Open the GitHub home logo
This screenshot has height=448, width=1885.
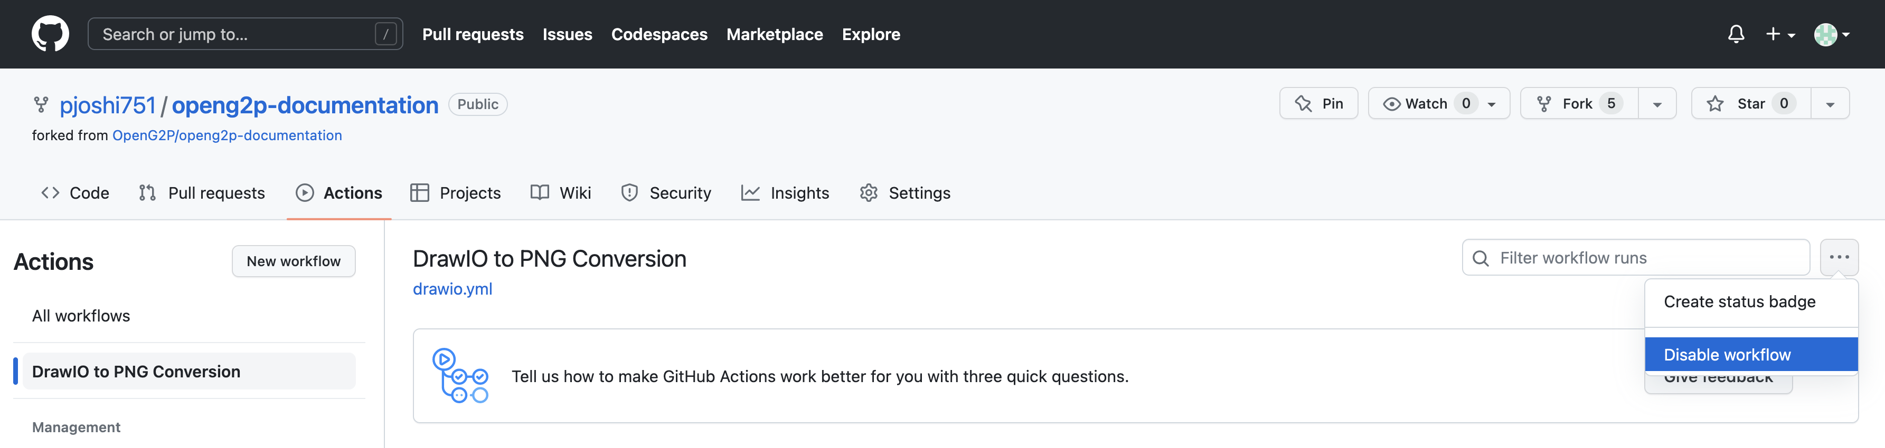point(50,34)
